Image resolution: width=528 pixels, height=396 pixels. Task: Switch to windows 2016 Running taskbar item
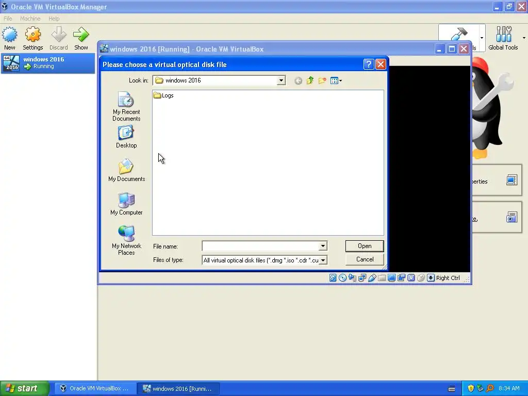[x=178, y=389]
